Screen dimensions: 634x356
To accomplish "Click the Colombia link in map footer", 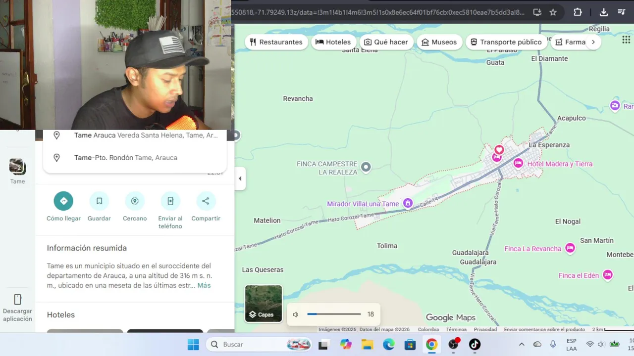I will 428,329.
